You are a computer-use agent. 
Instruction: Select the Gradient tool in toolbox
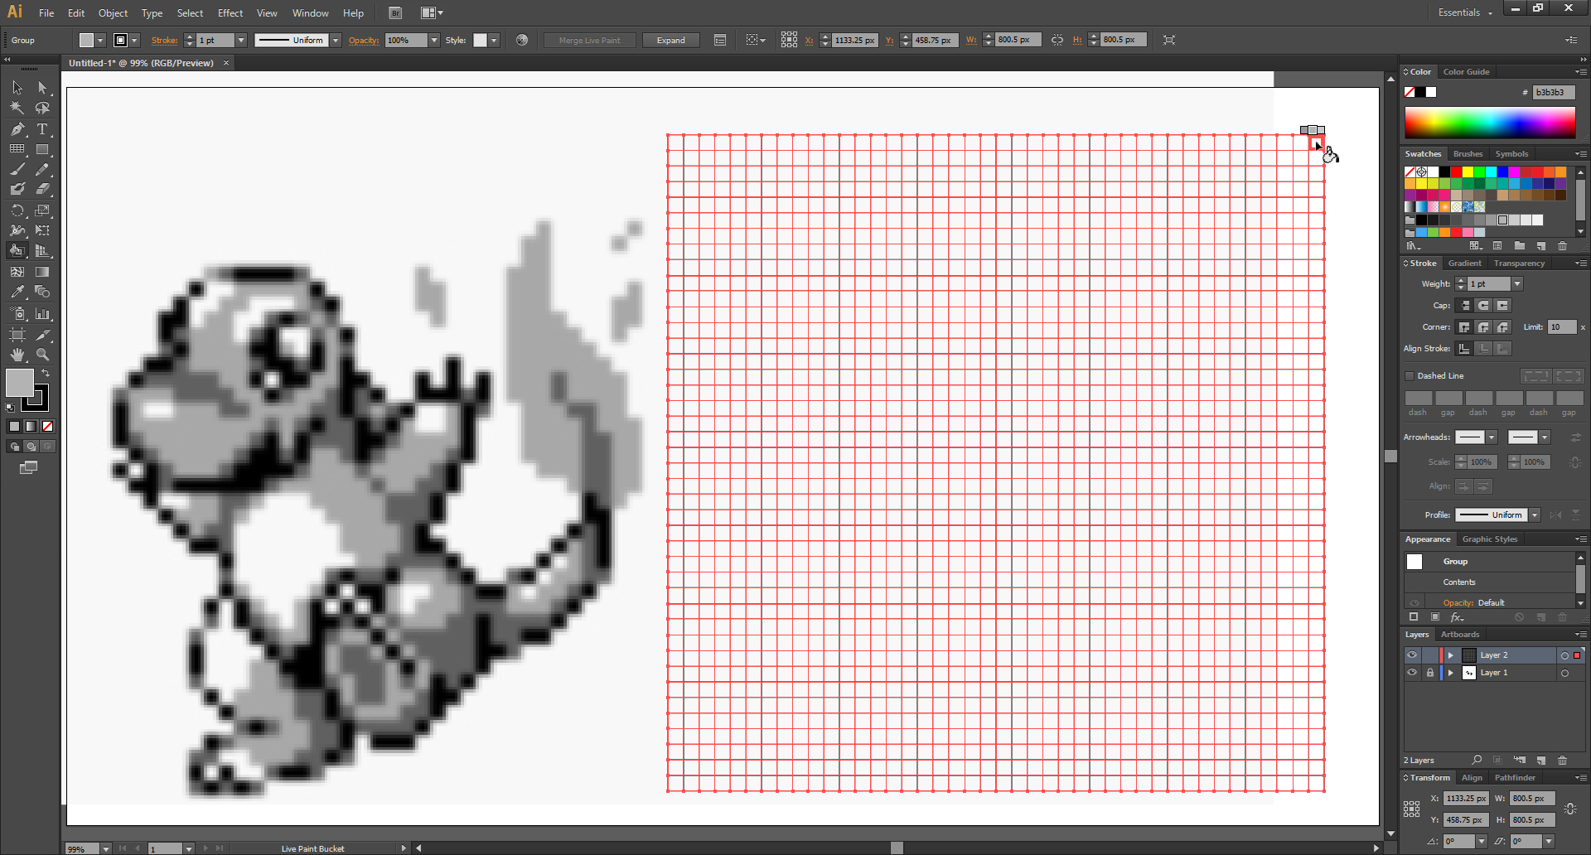42,272
